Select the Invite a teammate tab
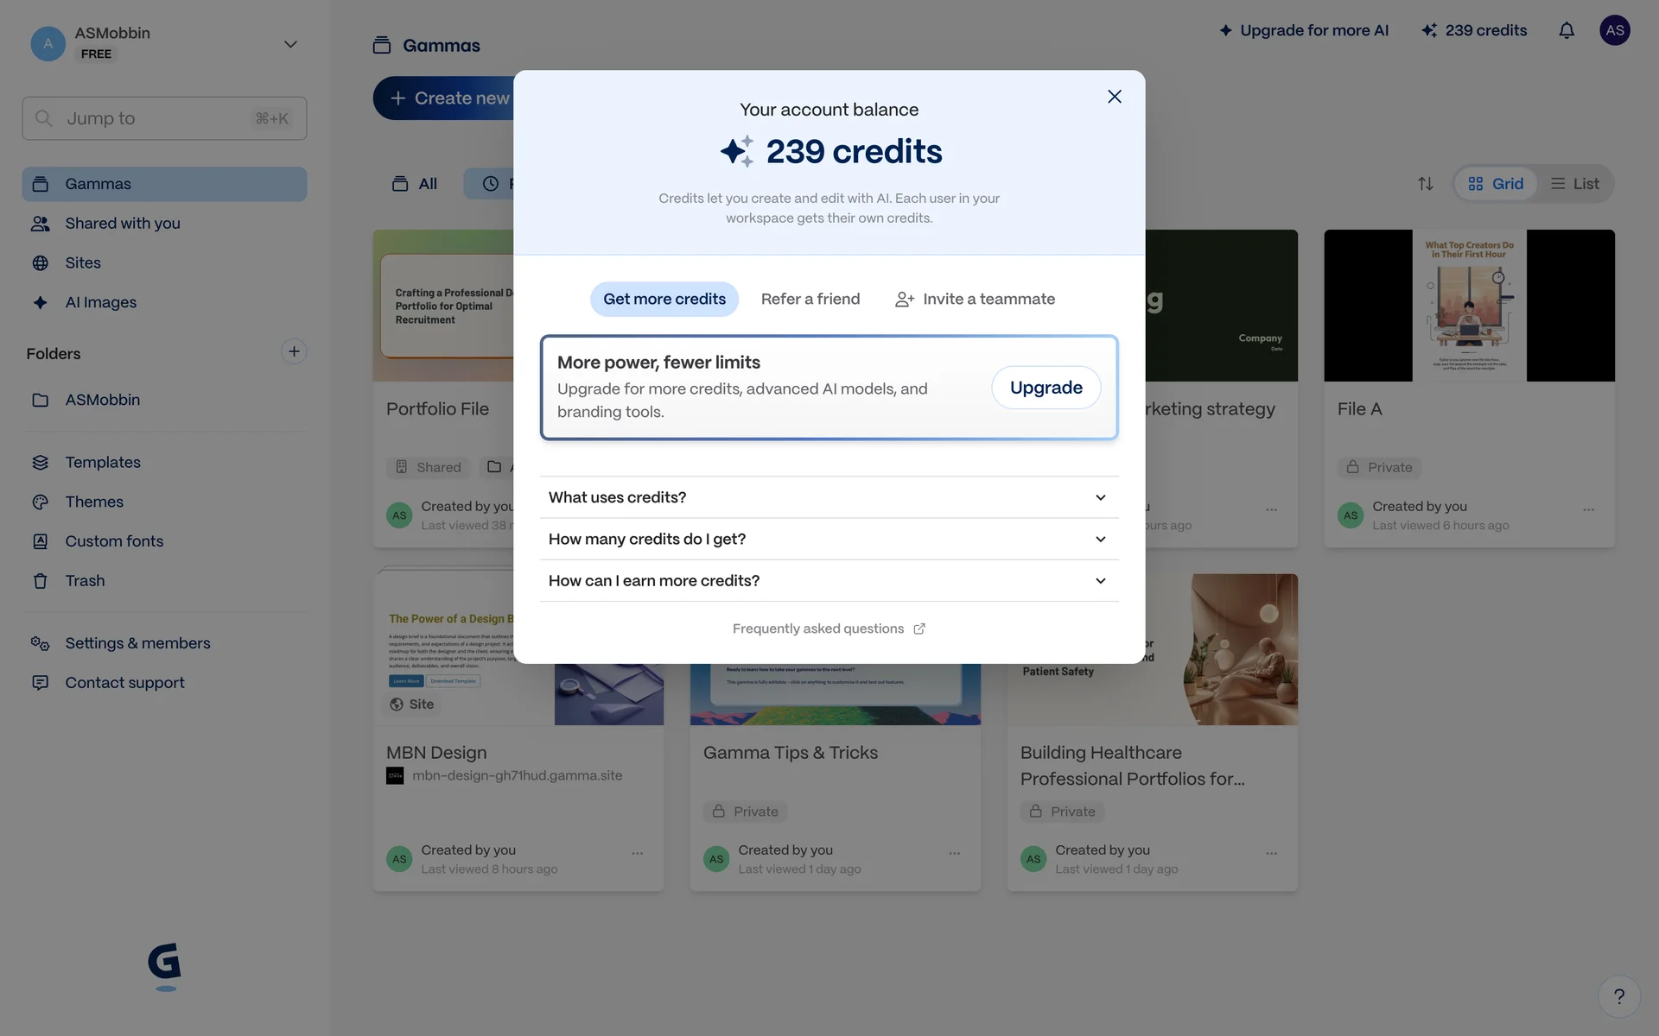The width and height of the screenshot is (1659, 1036). point(975,299)
